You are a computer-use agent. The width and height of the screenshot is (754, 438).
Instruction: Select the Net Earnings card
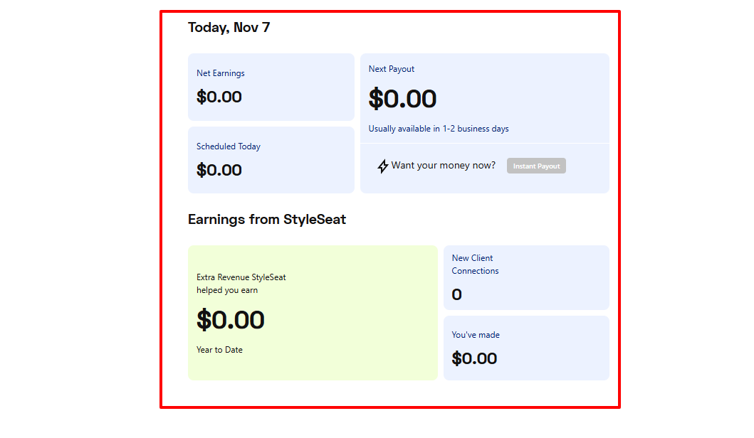(x=271, y=87)
